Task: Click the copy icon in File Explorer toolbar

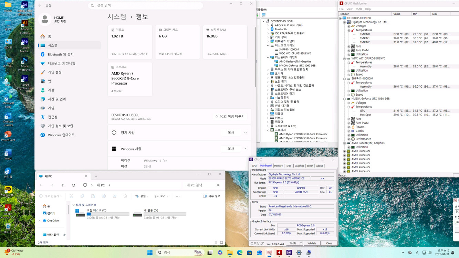Action: point(82,196)
